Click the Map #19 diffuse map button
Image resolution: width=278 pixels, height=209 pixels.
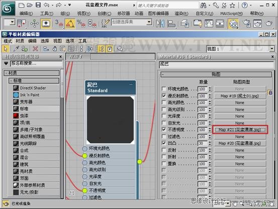pyautogui.click(x=240, y=96)
